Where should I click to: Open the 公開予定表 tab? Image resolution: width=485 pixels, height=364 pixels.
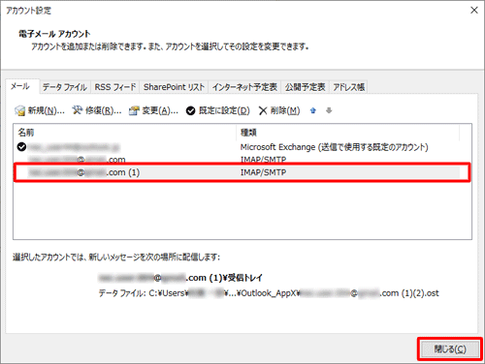point(306,87)
